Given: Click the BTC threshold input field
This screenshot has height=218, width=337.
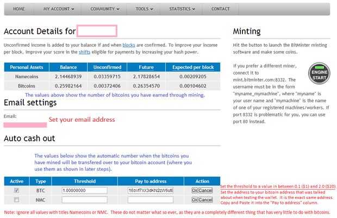Looking at the screenshot, I should [84, 190].
